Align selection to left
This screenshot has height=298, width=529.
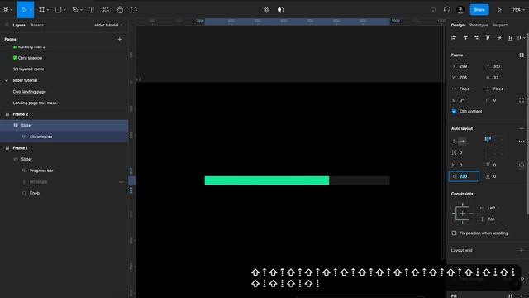454,38
